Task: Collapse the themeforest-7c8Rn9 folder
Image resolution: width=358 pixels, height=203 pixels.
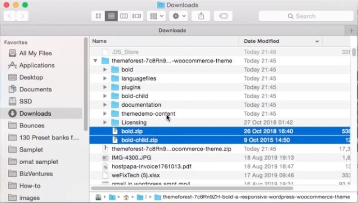Action: click(x=95, y=60)
